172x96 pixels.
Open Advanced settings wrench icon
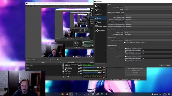96,30
